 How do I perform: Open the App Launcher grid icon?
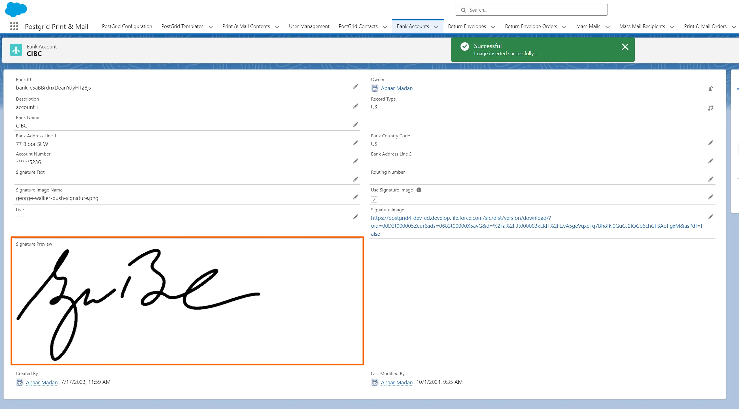pos(14,26)
